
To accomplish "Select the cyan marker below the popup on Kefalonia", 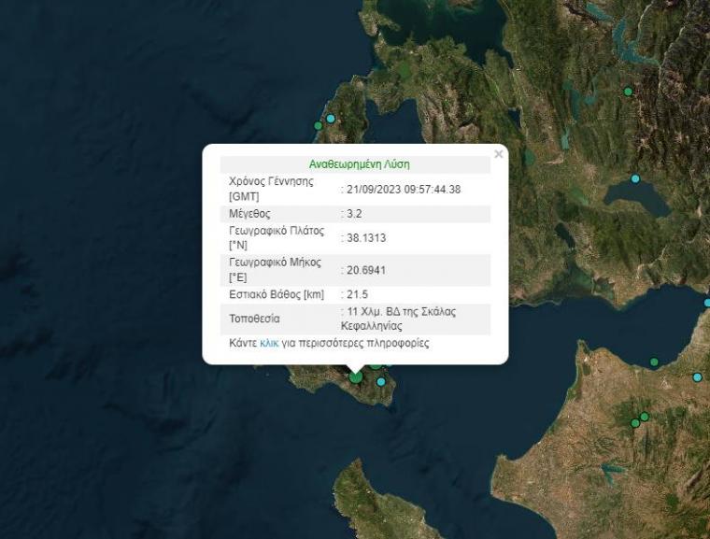I will (x=380, y=381).
